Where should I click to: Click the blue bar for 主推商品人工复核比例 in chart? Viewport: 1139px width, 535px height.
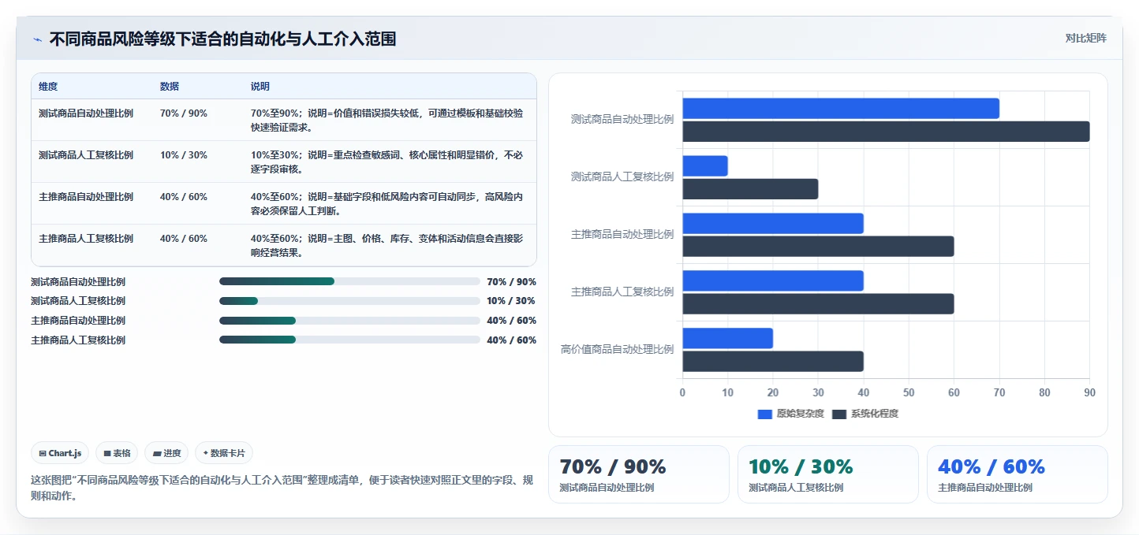point(773,281)
